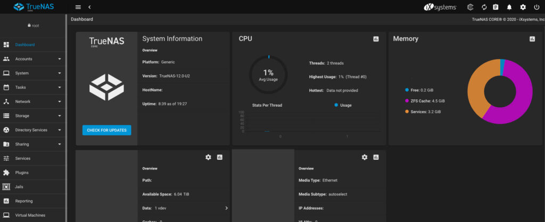Expand the Sharing menu arrow
This screenshot has width=545, height=222.
click(x=60, y=144)
